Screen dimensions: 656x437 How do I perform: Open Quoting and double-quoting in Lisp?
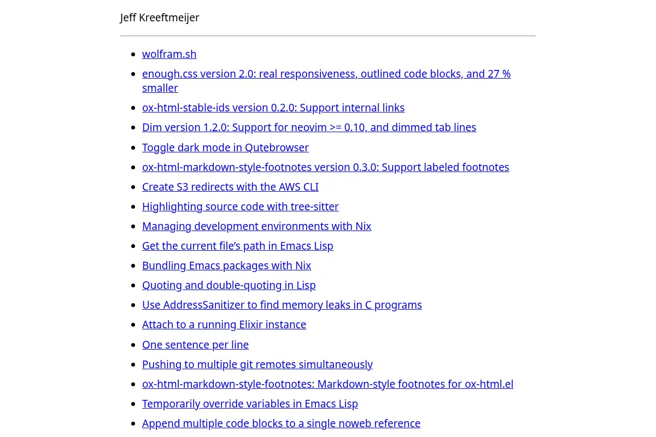click(x=229, y=285)
